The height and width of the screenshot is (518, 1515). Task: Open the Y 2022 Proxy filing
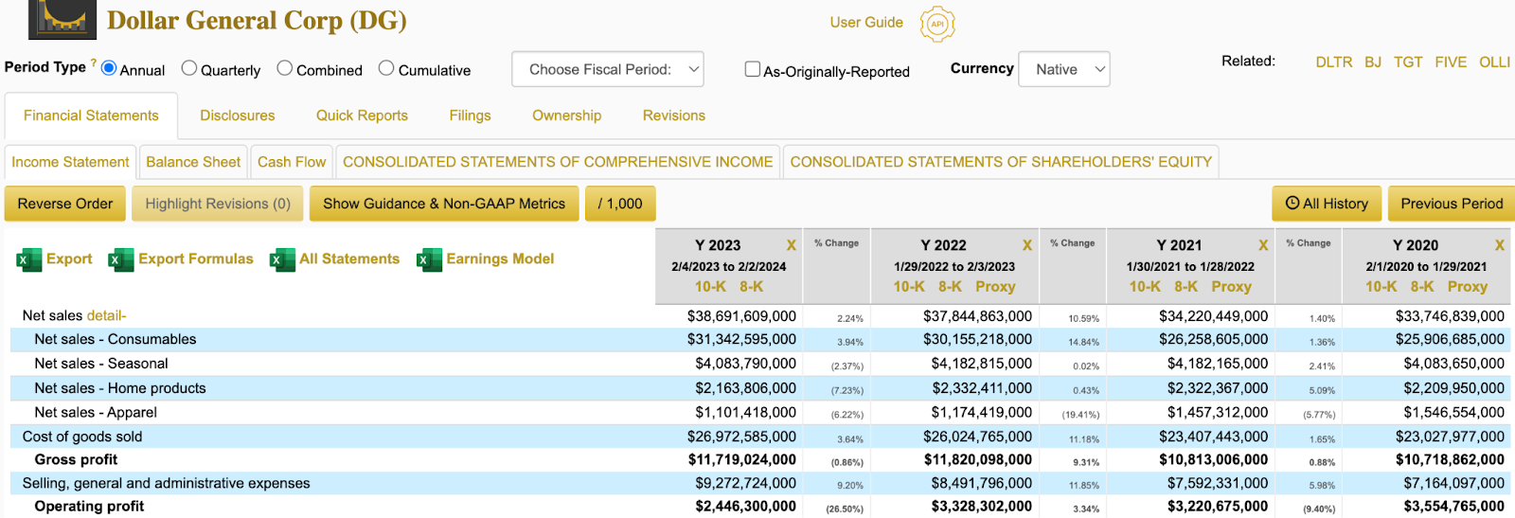point(995,287)
